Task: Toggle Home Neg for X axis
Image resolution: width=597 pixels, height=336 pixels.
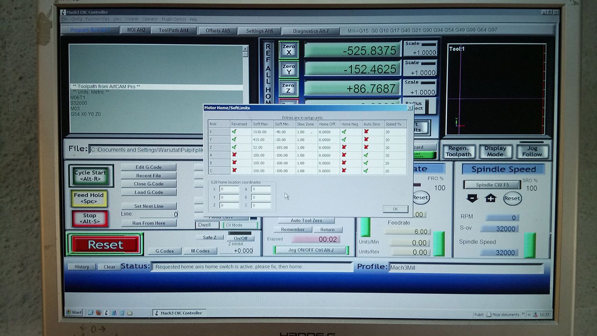Action: click(x=344, y=132)
